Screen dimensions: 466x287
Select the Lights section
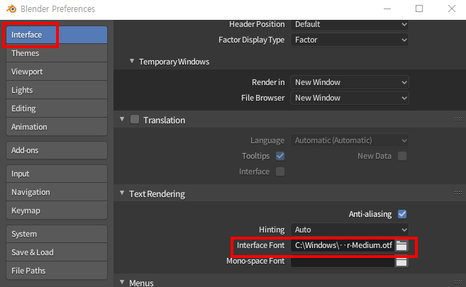(57, 90)
